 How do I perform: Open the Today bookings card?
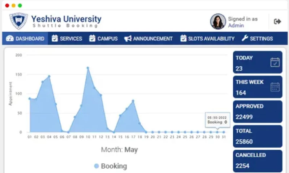point(258,62)
